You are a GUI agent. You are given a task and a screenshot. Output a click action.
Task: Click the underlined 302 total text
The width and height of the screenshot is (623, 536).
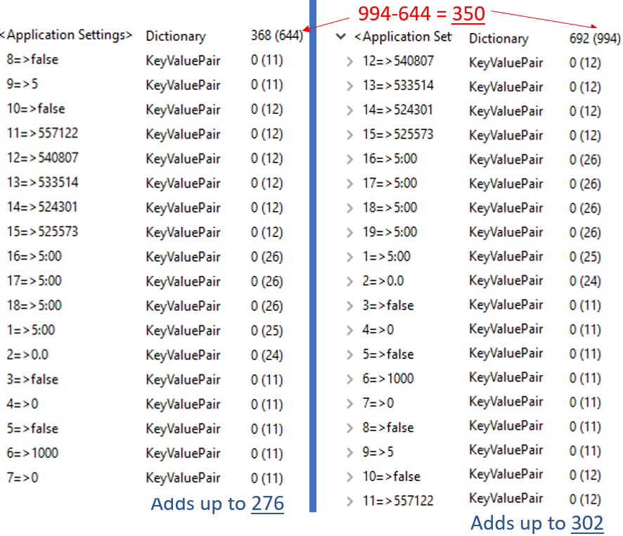[x=587, y=523]
